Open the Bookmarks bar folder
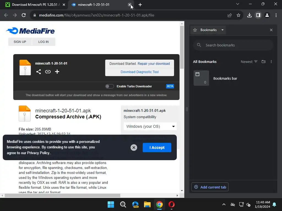 click(233, 78)
